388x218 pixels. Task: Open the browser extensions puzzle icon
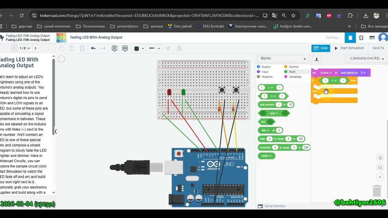click(350, 15)
